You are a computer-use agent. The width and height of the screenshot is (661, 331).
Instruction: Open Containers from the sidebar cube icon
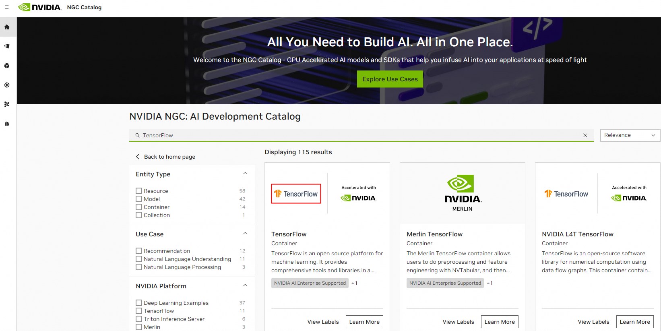7,66
